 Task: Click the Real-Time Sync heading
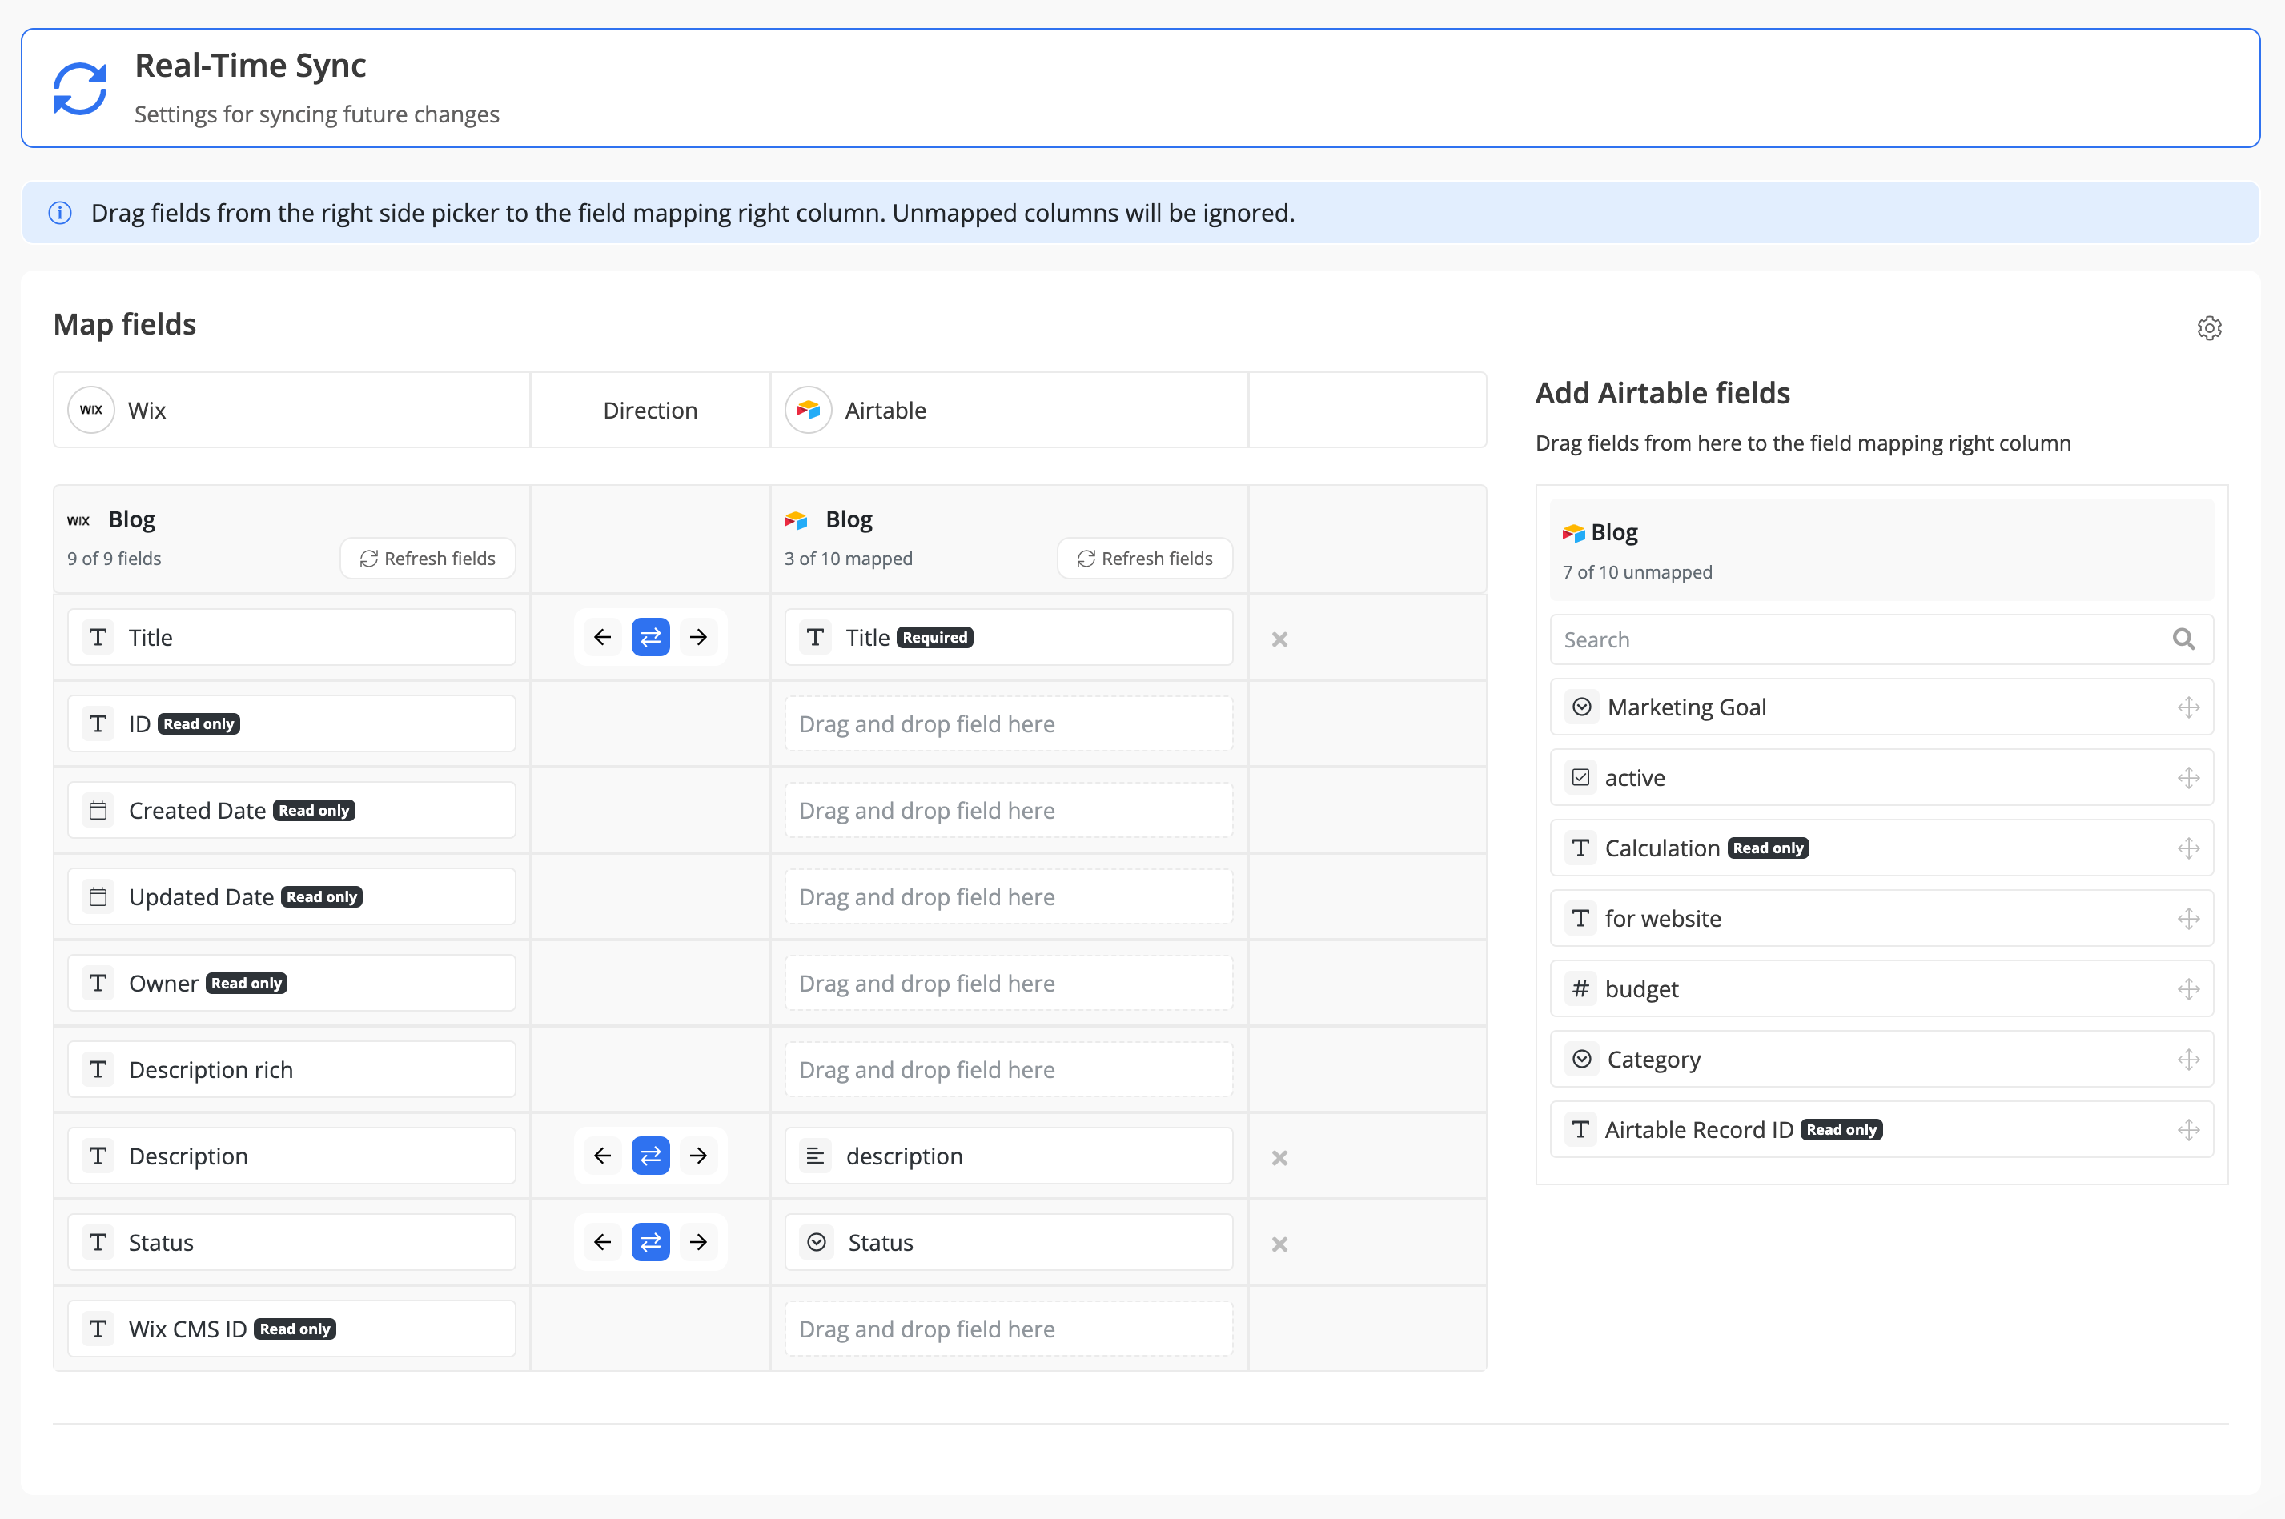(250, 66)
